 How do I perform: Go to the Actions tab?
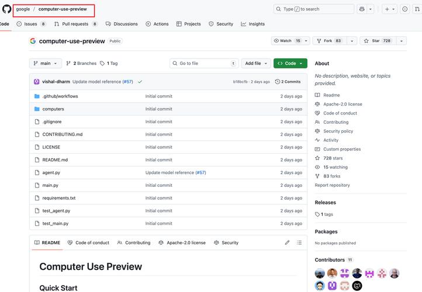157,24
